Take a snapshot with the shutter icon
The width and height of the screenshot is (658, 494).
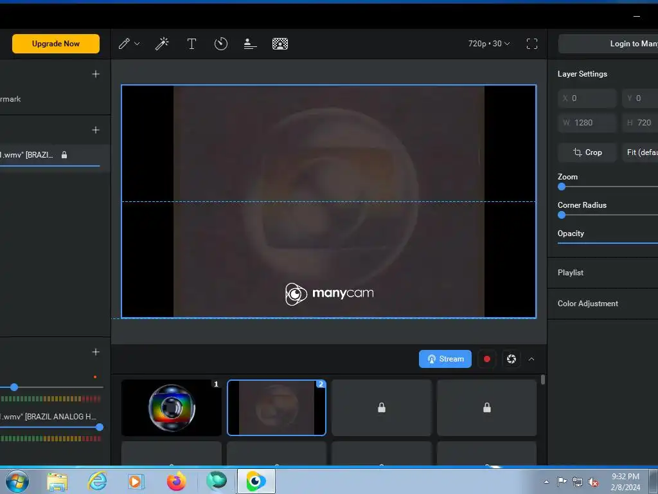click(x=511, y=359)
